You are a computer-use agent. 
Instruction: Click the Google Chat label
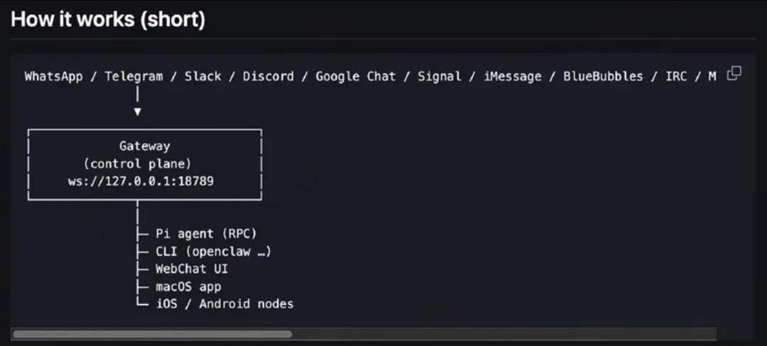click(355, 76)
